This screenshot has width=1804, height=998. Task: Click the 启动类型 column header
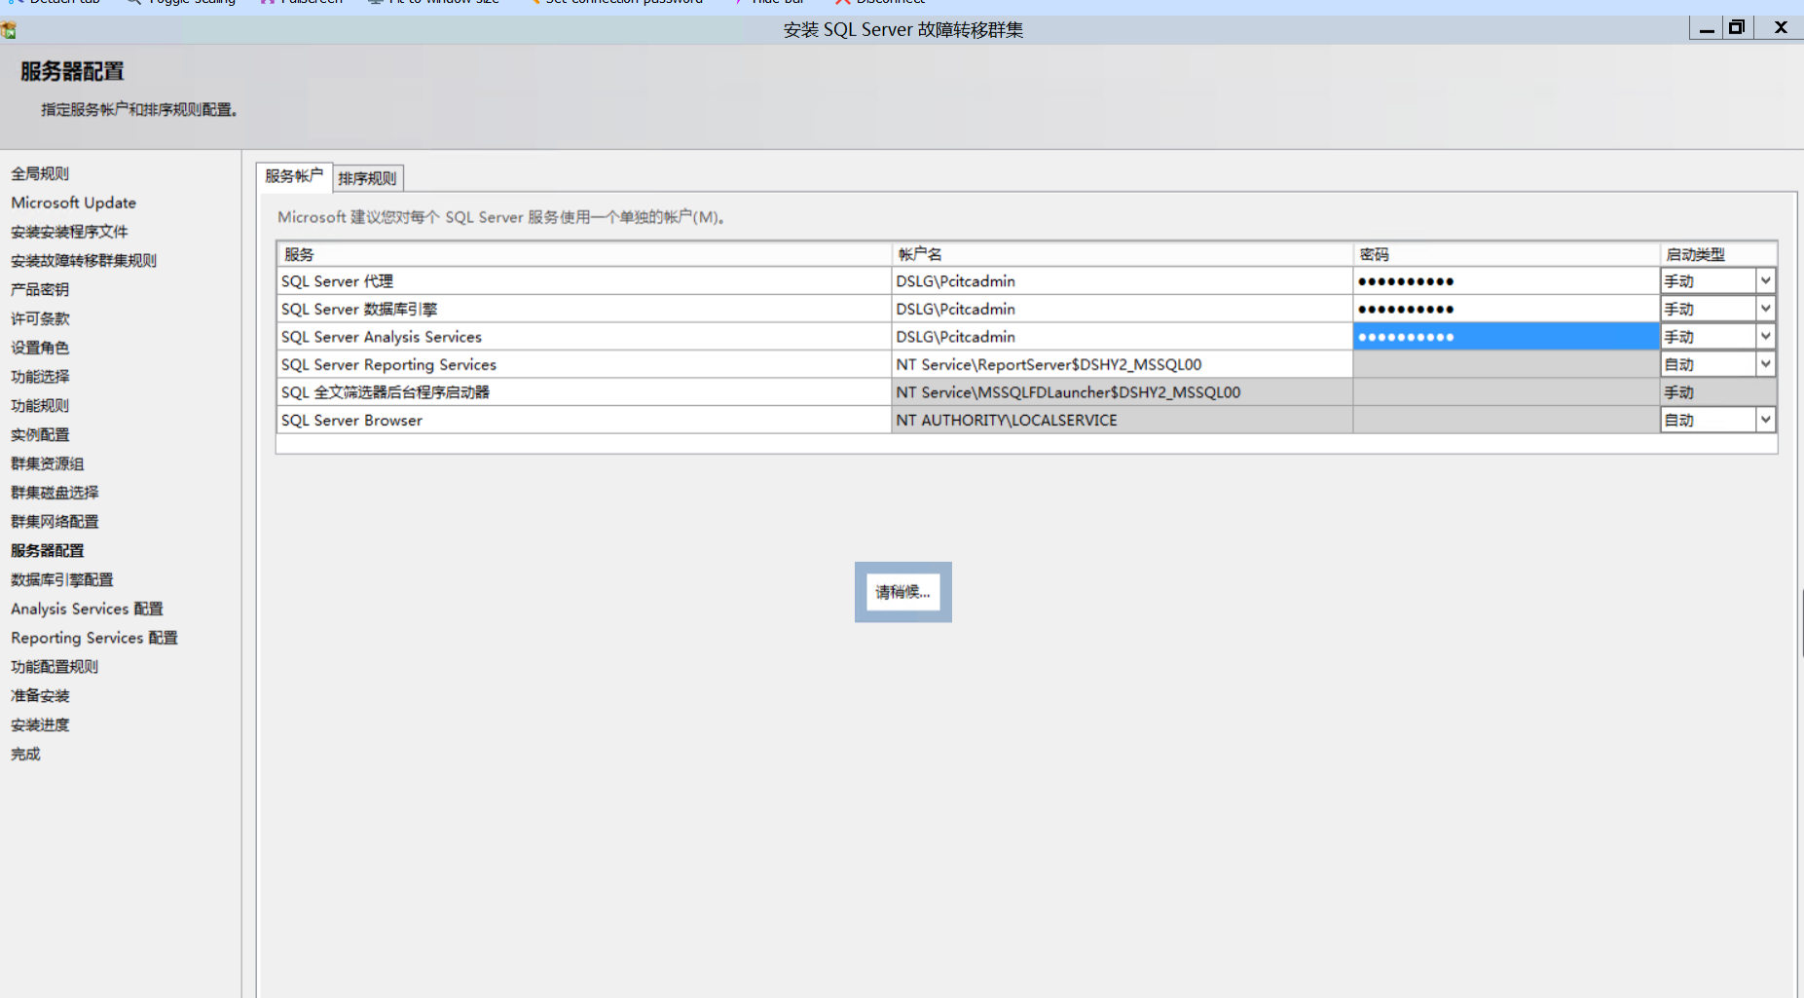[1718, 254]
